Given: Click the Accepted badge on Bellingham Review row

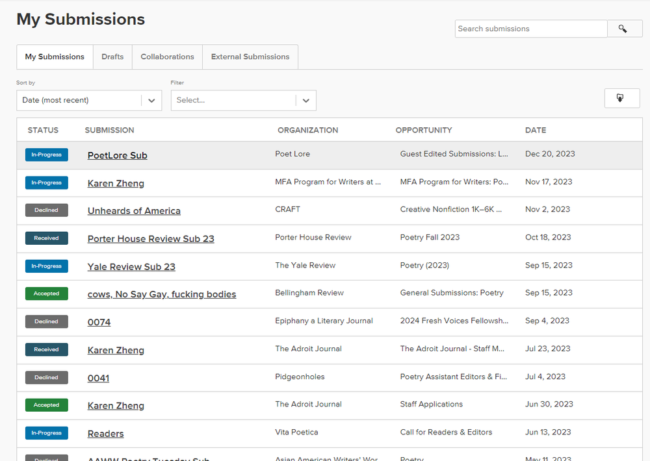Looking at the screenshot, I should tap(46, 293).
